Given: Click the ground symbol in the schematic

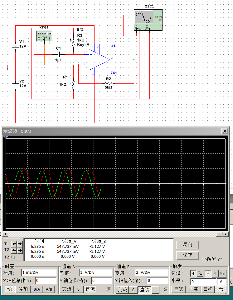Looking at the screenshot, I should (7, 71).
